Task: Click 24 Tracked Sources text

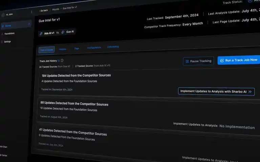Action: pos(48,66)
